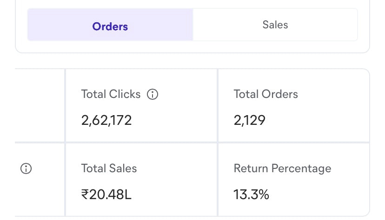This screenshot has width=385, height=220.
Task: Click the Total Clicks label
Action: 111,94
